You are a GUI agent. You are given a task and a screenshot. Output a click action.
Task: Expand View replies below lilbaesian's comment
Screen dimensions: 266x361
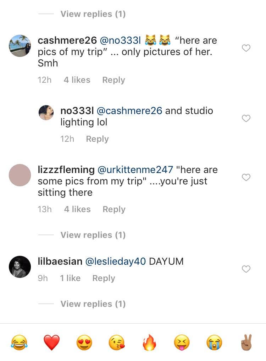pyautogui.click(x=93, y=304)
